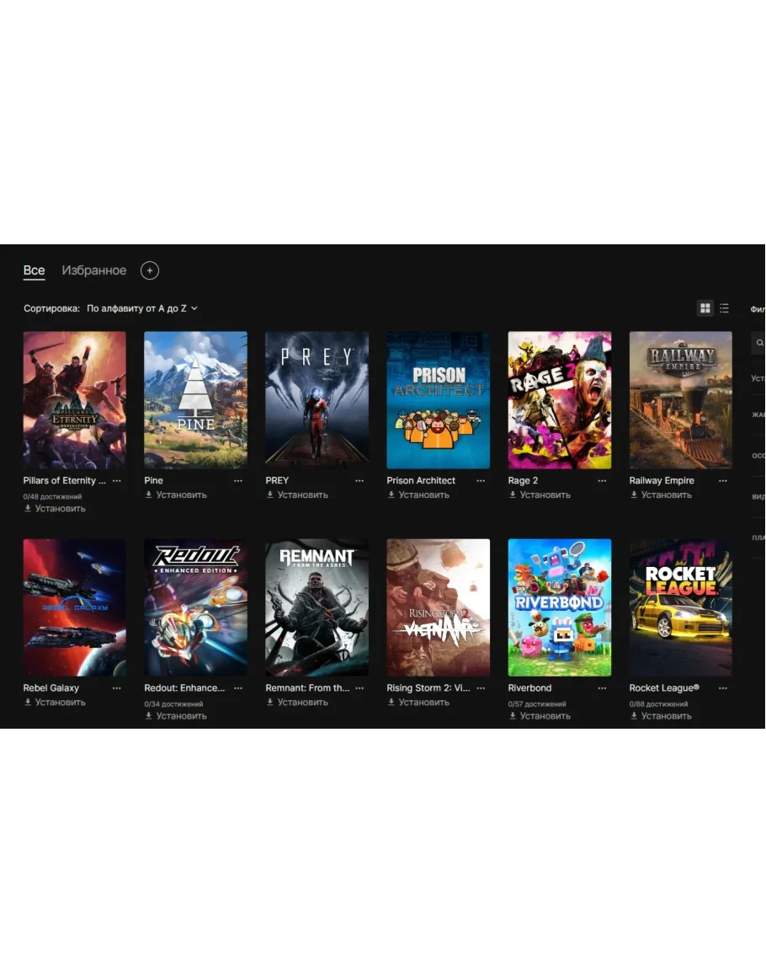
Task: Click the Prison Architect game cover
Action: click(x=438, y=400)
